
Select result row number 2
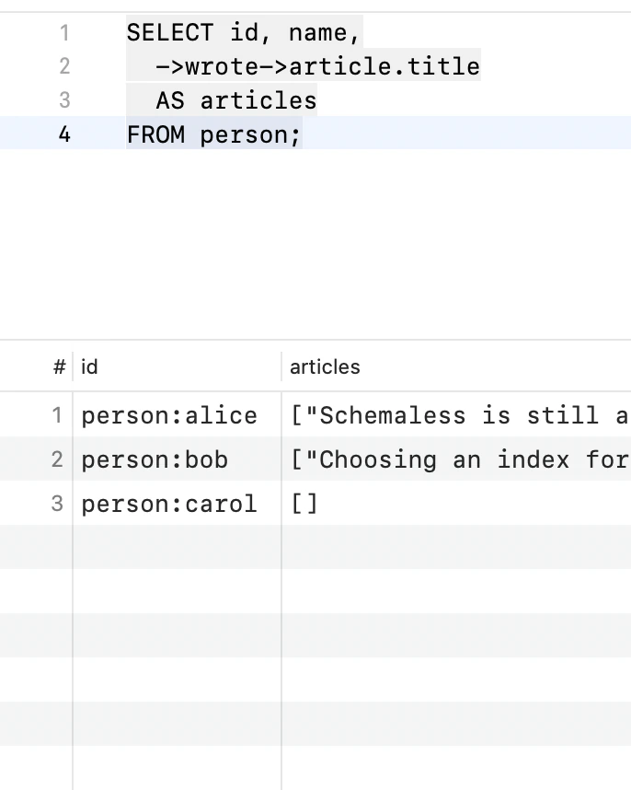(57, 459)
